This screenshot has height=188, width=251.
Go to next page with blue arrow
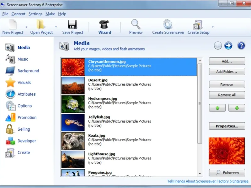228,46
